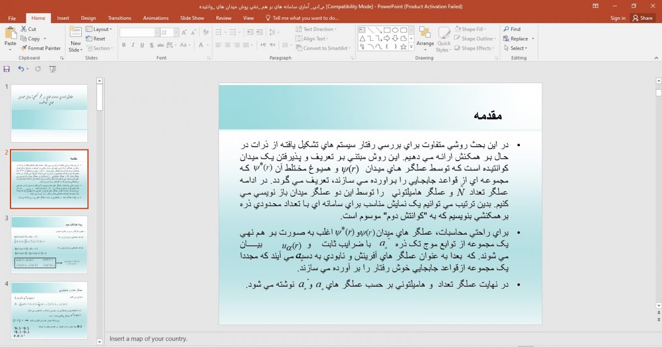662x347 pixels.
Task: Click the Paste clipboard icon
Action: click(x=10, y=34)
